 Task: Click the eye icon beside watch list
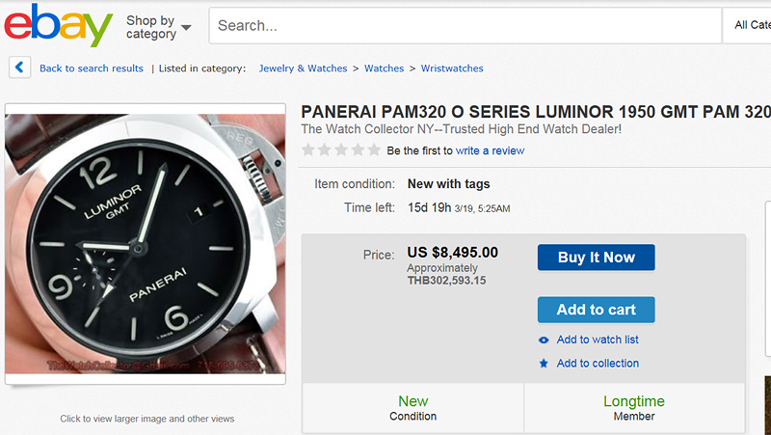[x=544, y=340]
